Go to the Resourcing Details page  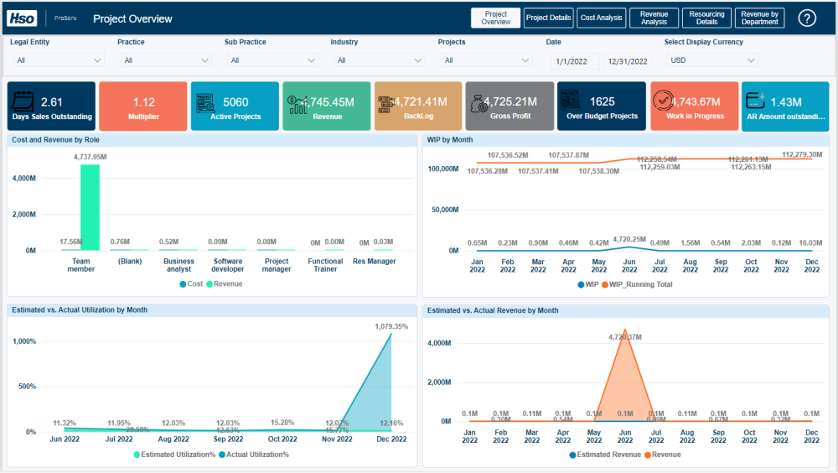706,18
